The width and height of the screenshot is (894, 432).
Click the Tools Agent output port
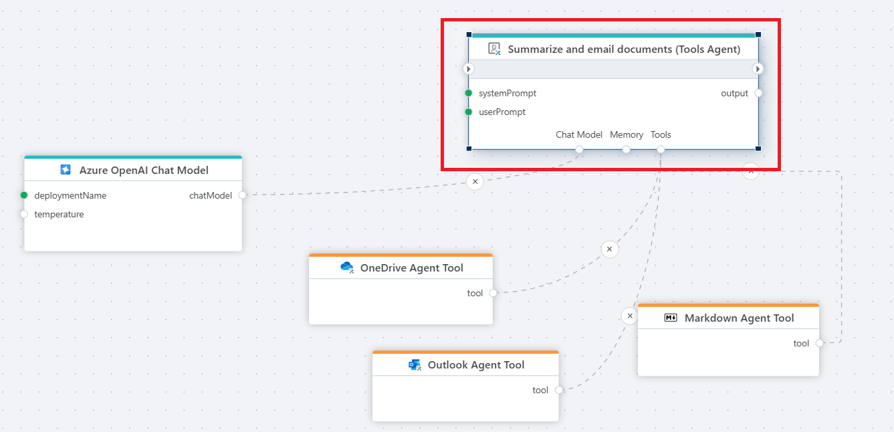point(758,93)
